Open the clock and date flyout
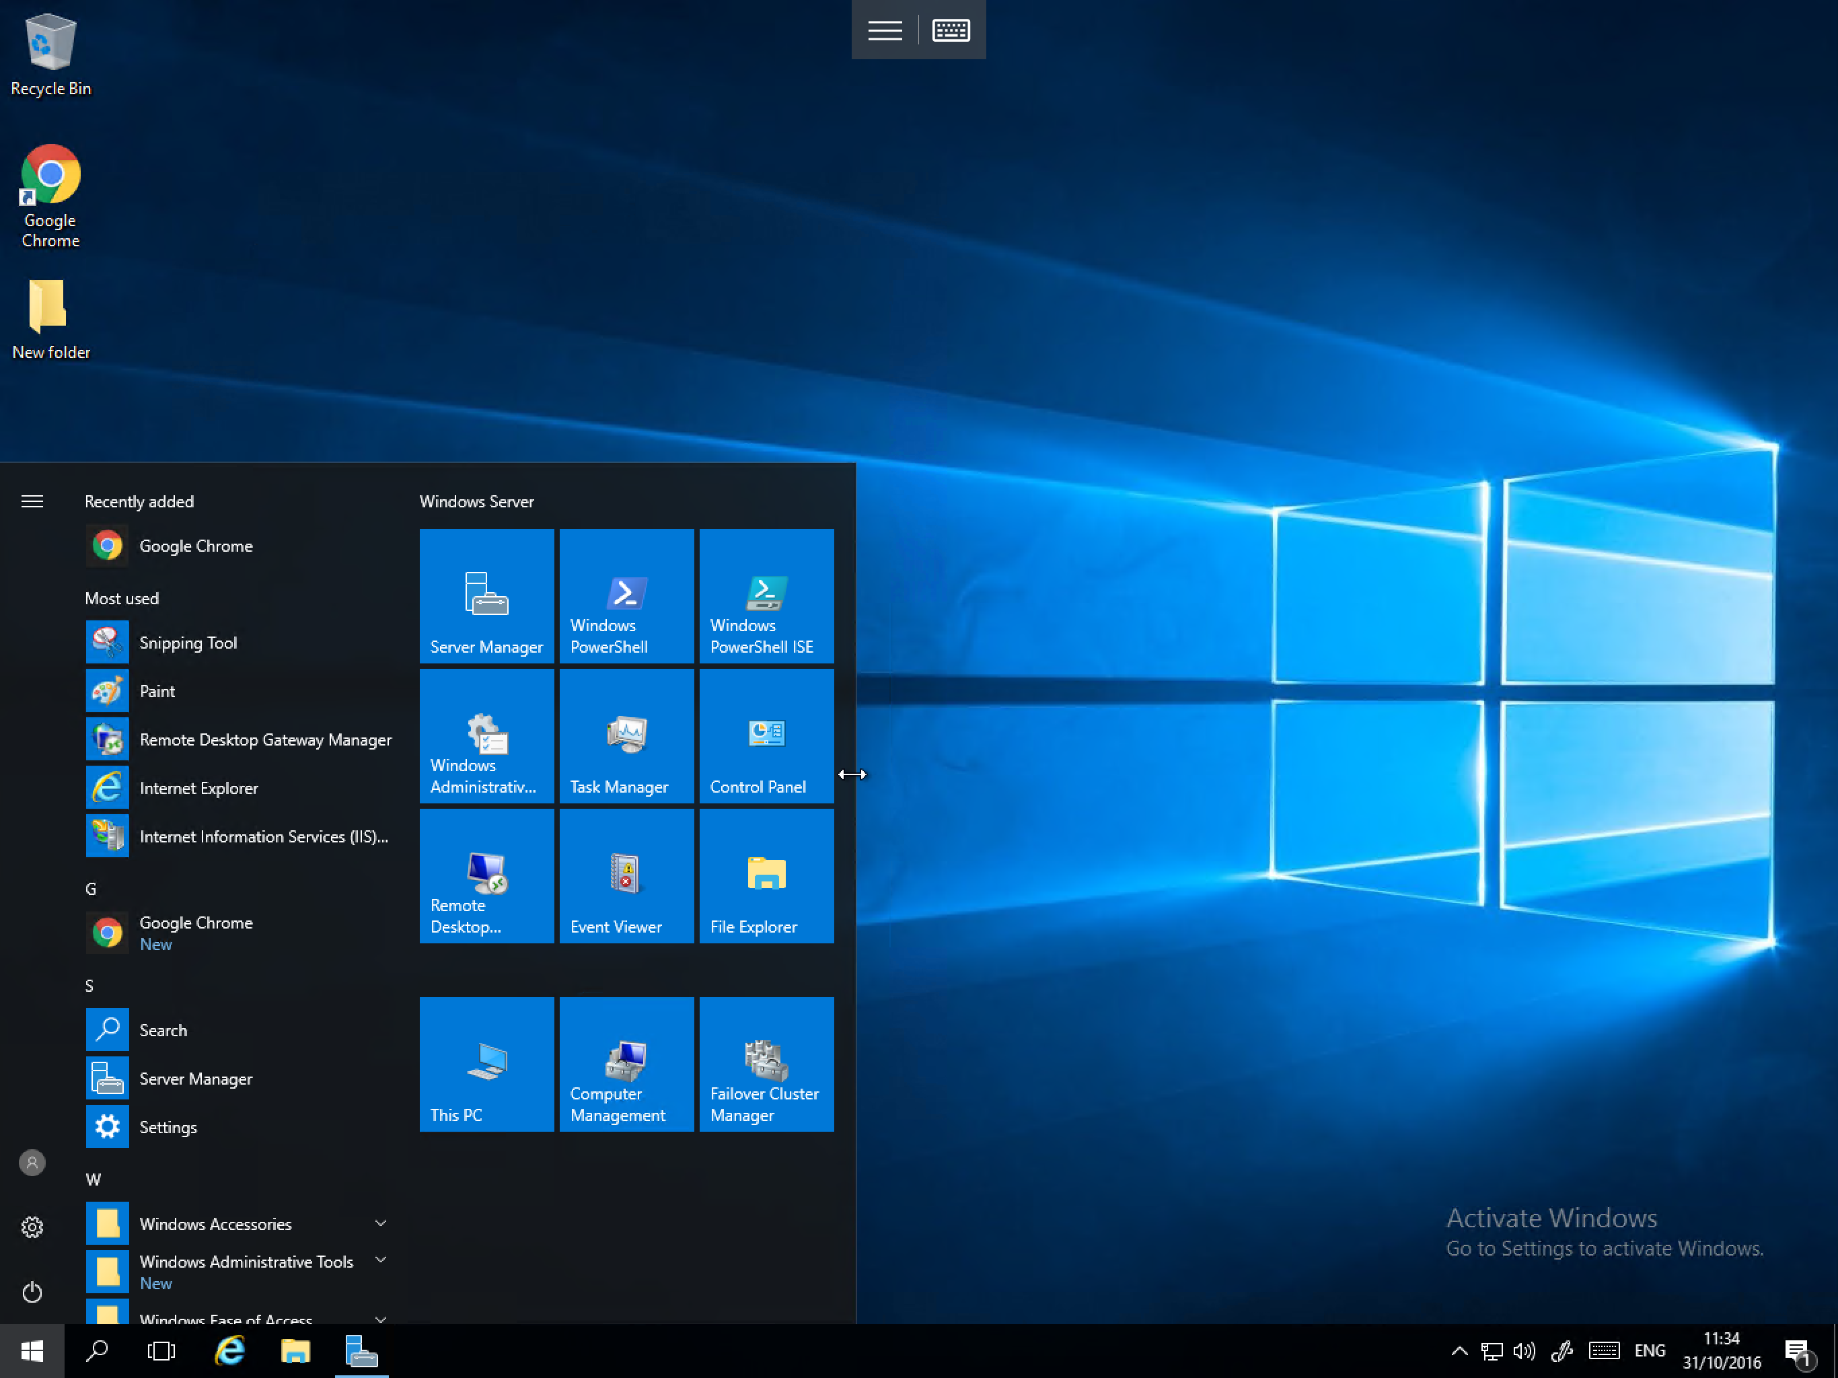Image resolution: width=1838 pixels, height=1378 pixels. pos(1722,1351)
